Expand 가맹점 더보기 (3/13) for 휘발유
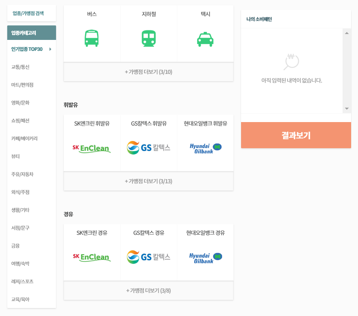The image size is (358, 316). pyautogui.click(x=148, y=181)
